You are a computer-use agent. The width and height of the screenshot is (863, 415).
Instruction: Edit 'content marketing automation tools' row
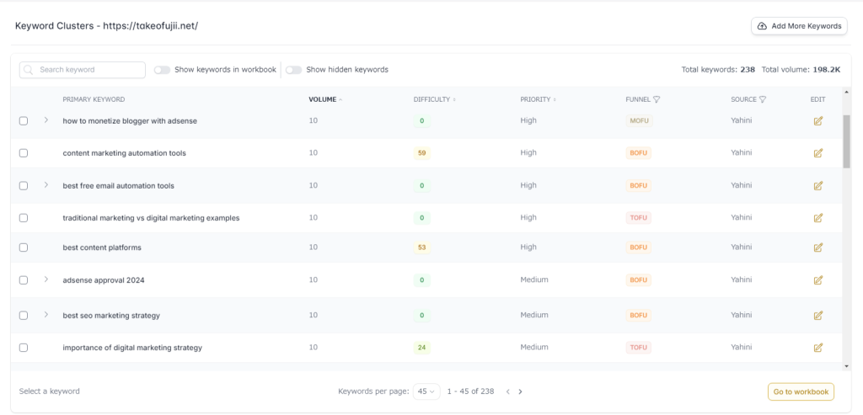[817, 153]
